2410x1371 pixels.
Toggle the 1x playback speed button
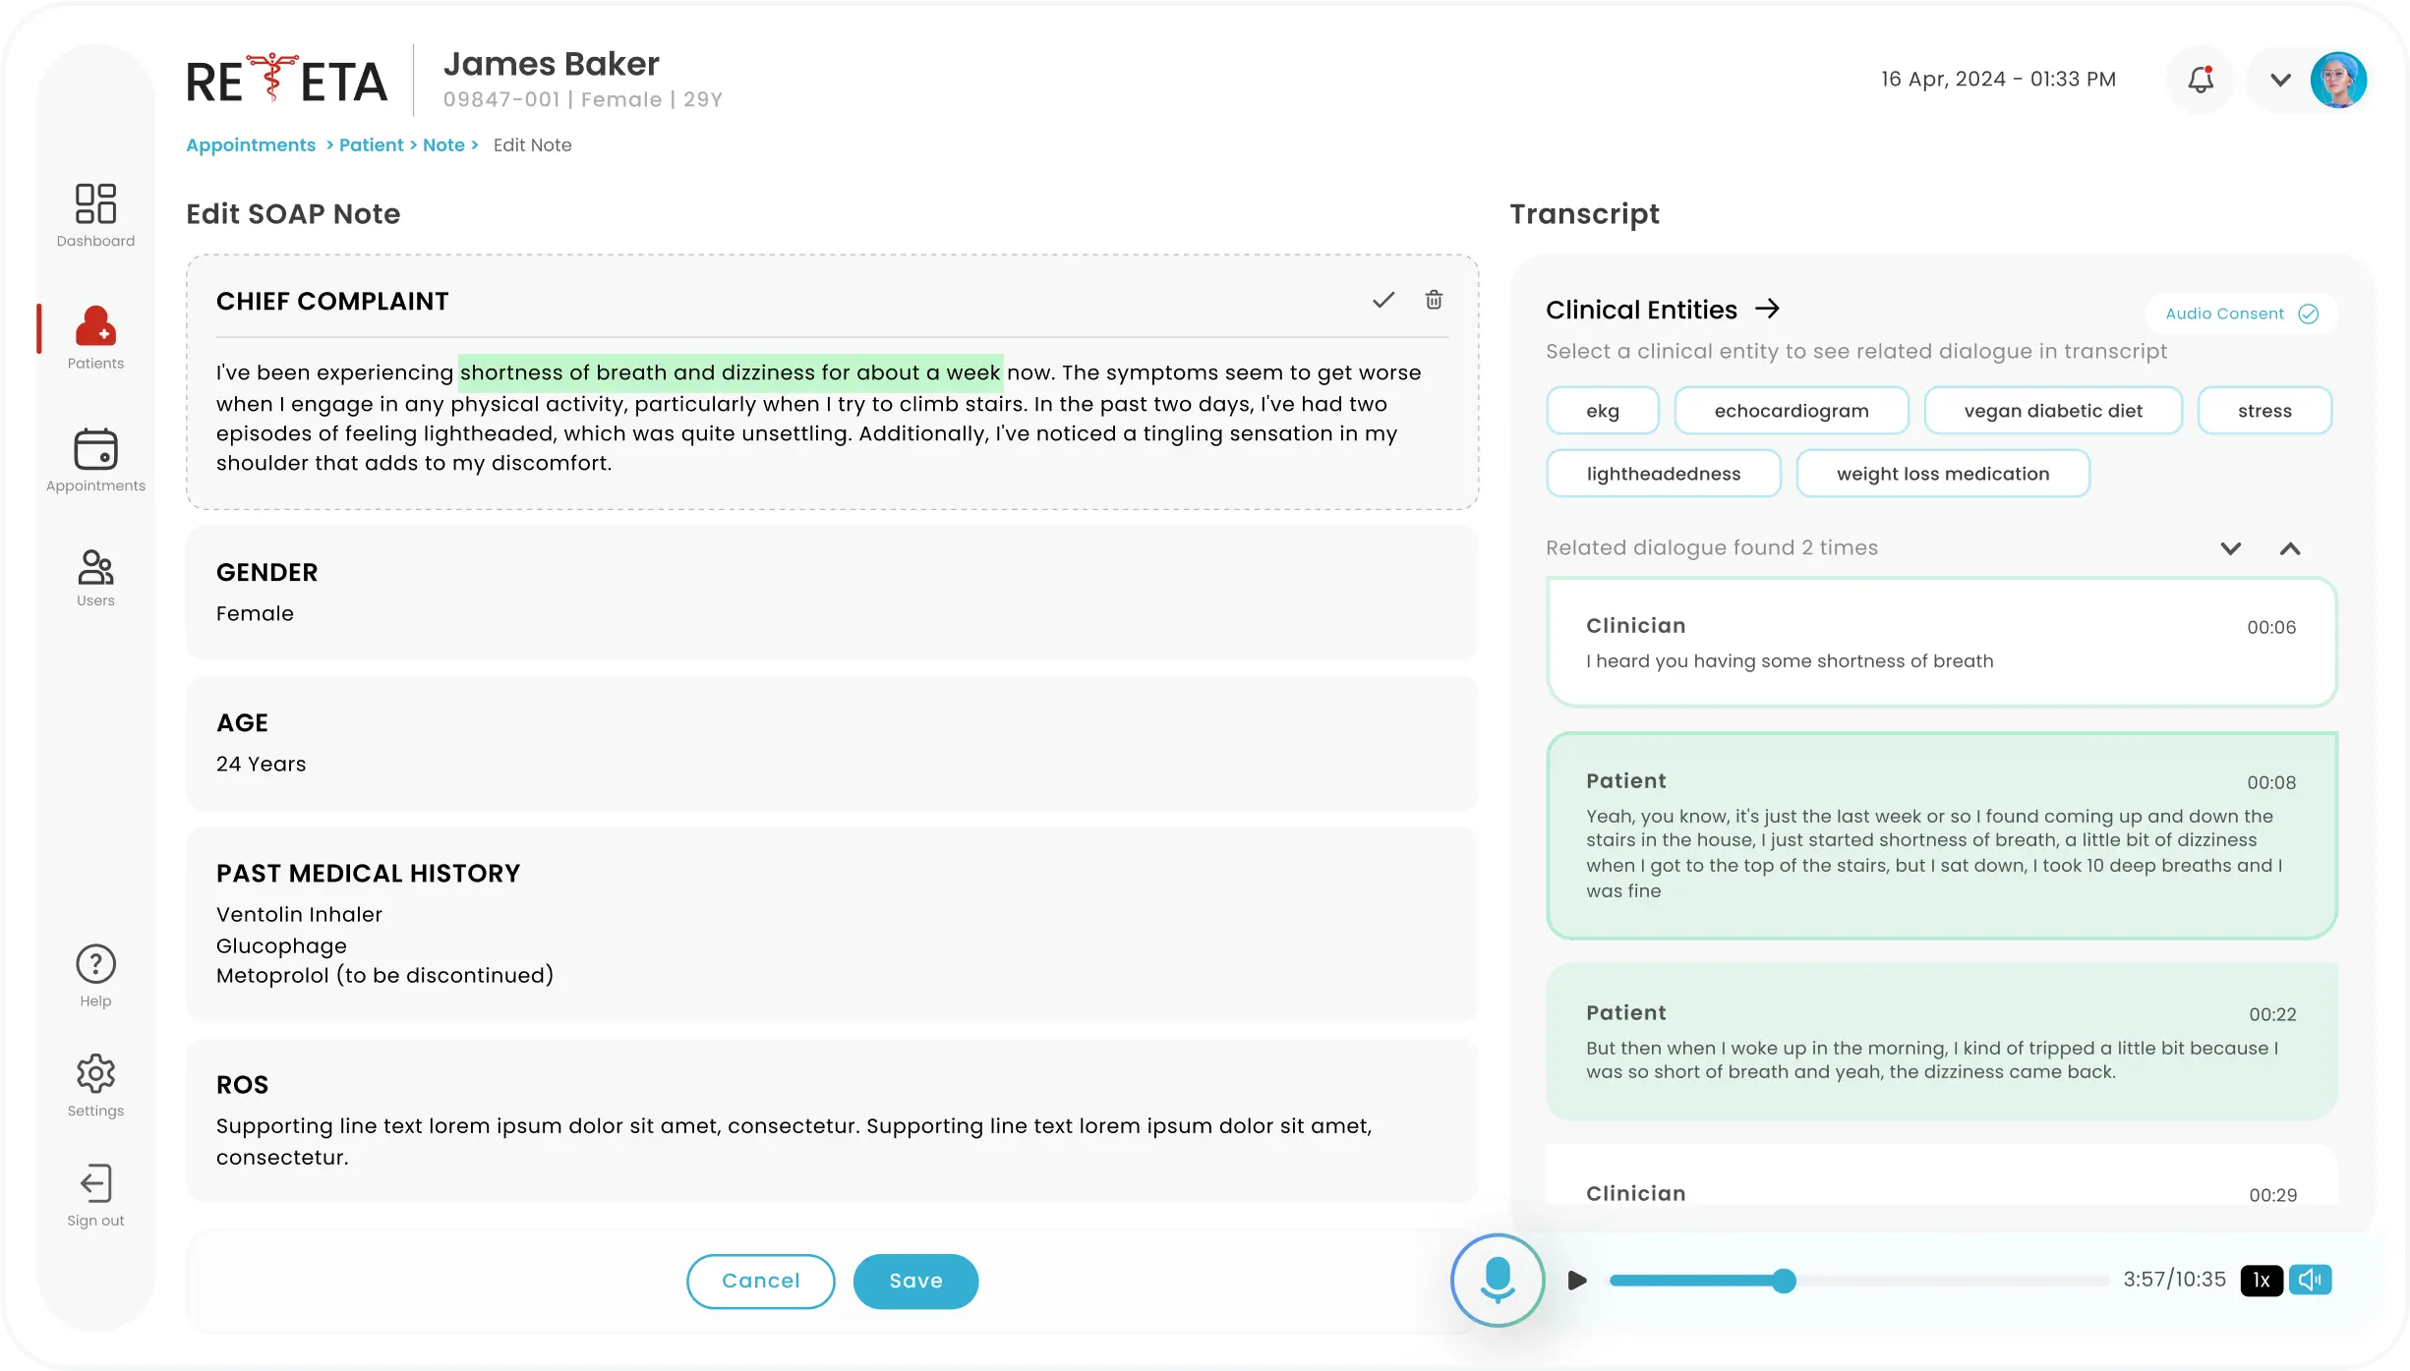coord(2261,1280)
